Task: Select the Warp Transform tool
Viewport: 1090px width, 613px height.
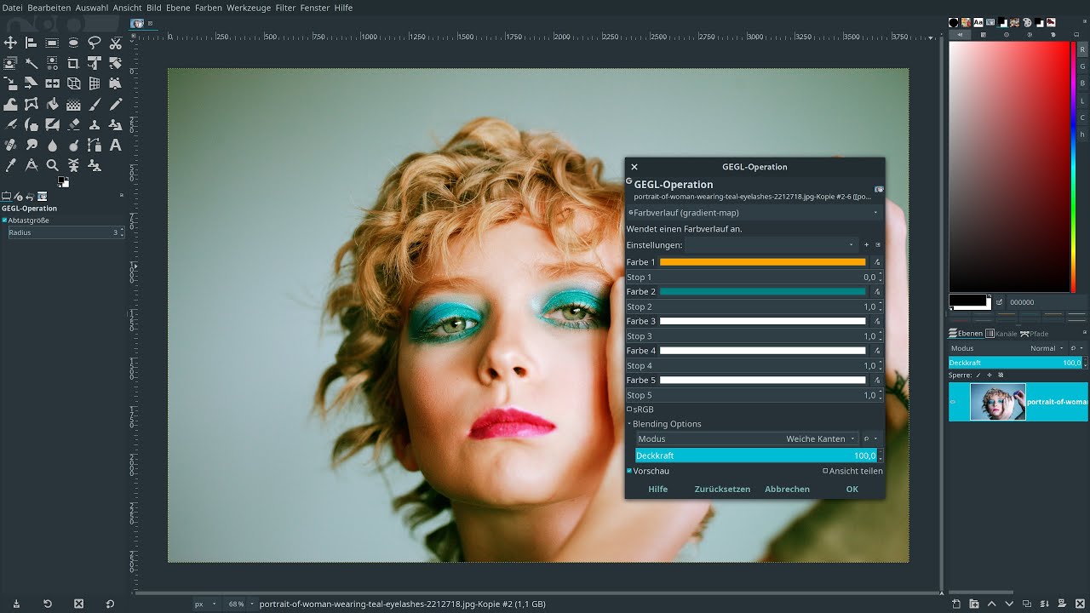Action: (10, 104)
